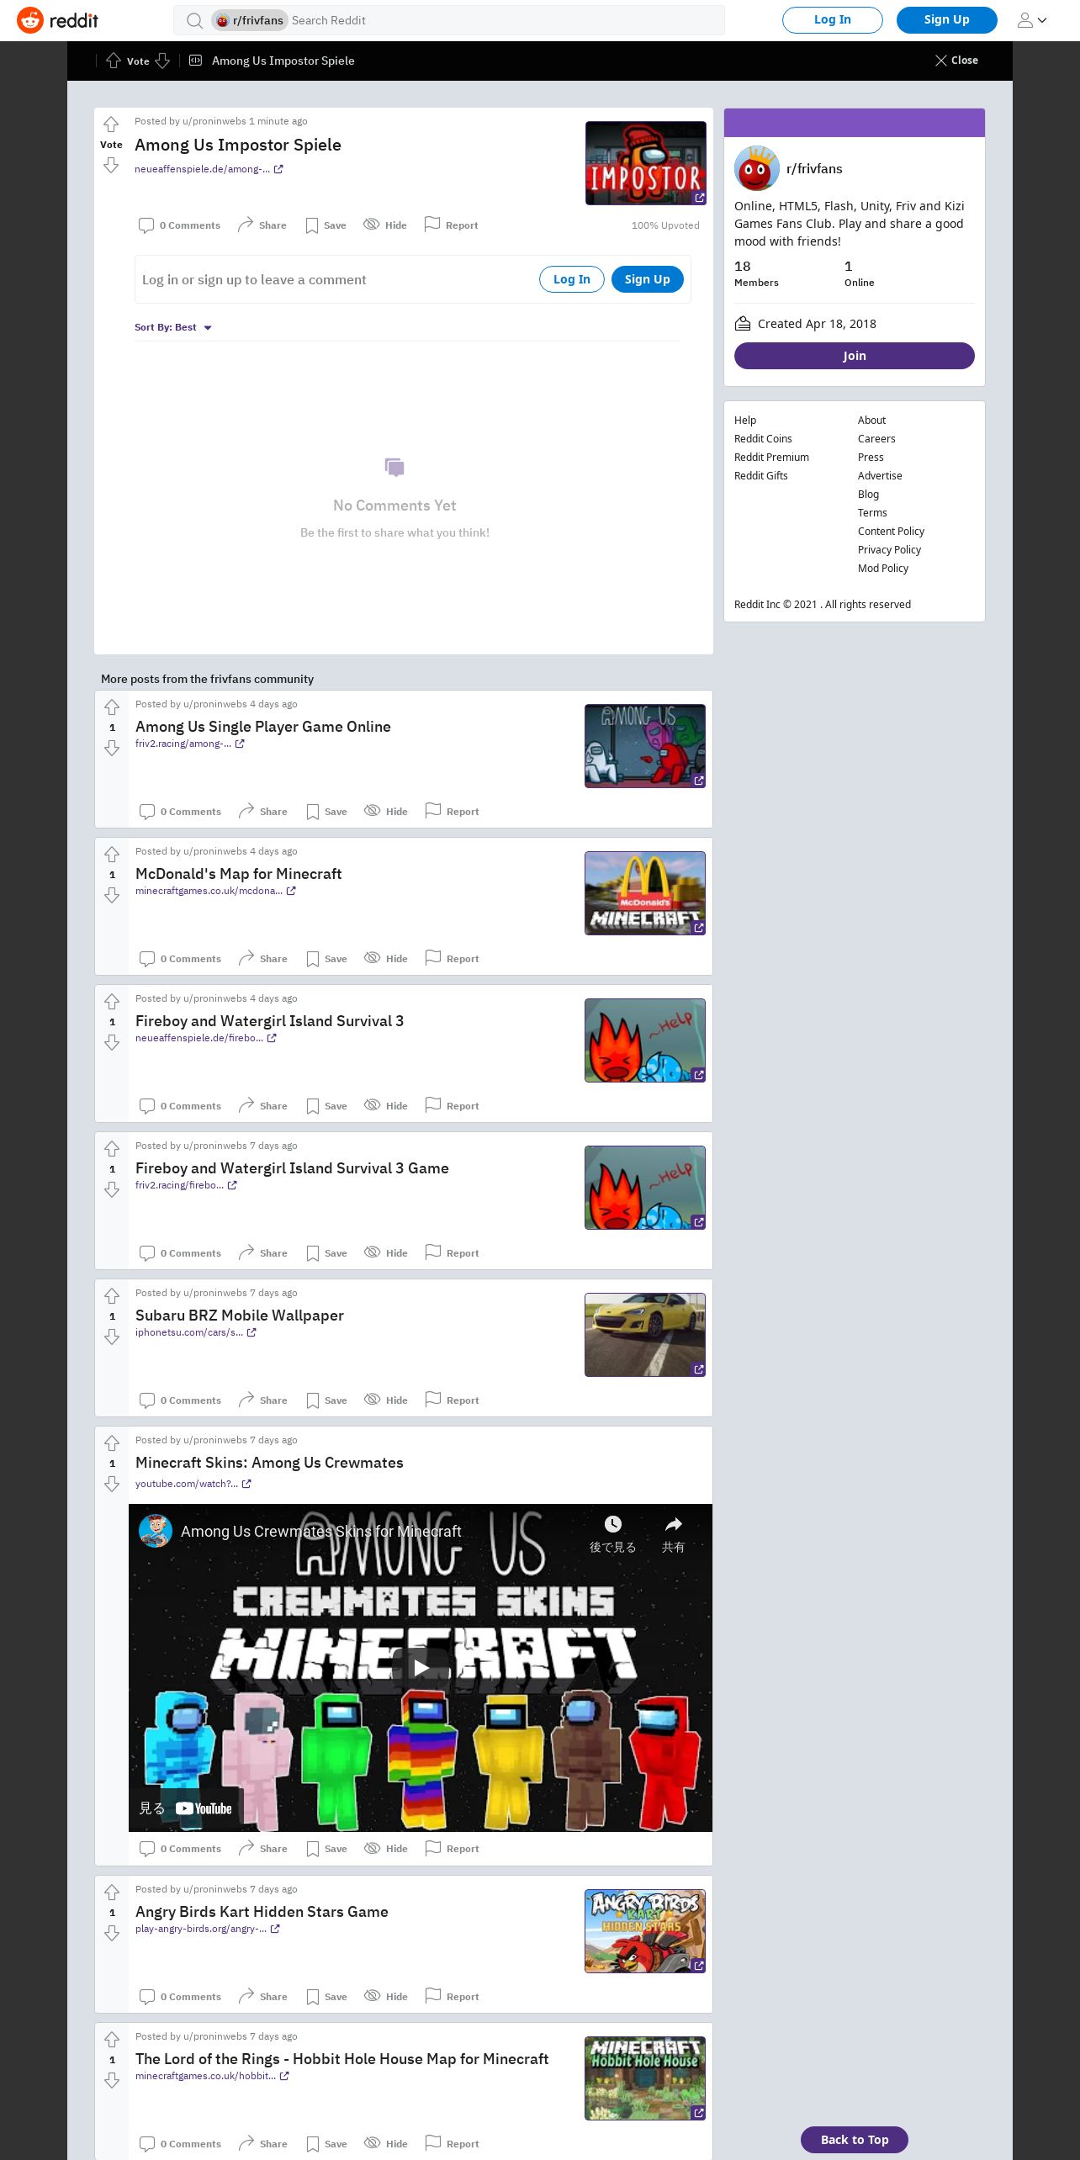Join the r/frivfans community
Image resolution: width=1080 pixels, height=2160 pixels.
855,356
